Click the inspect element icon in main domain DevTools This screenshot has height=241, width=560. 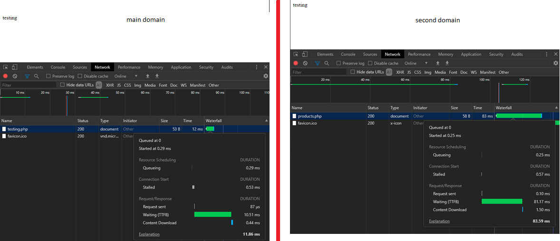click(x=5, y=67)
